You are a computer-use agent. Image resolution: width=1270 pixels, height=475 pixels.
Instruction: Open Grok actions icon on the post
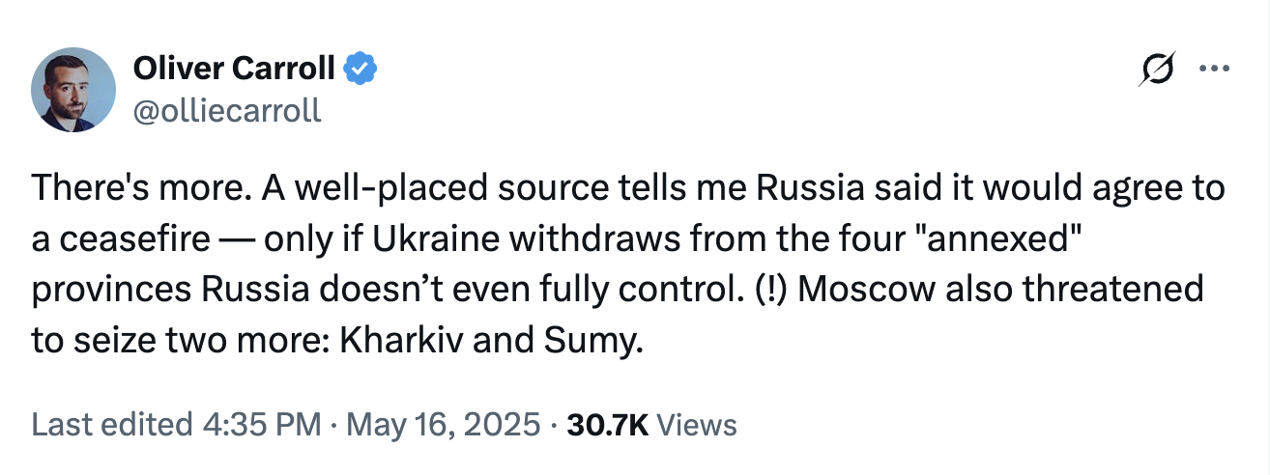1158,70
